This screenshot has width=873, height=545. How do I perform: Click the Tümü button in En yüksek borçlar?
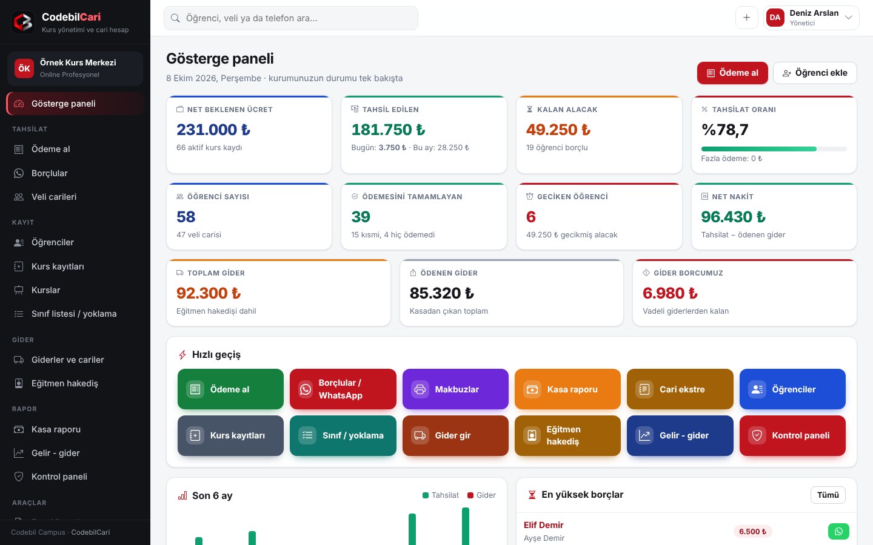[x=828, y=495]
